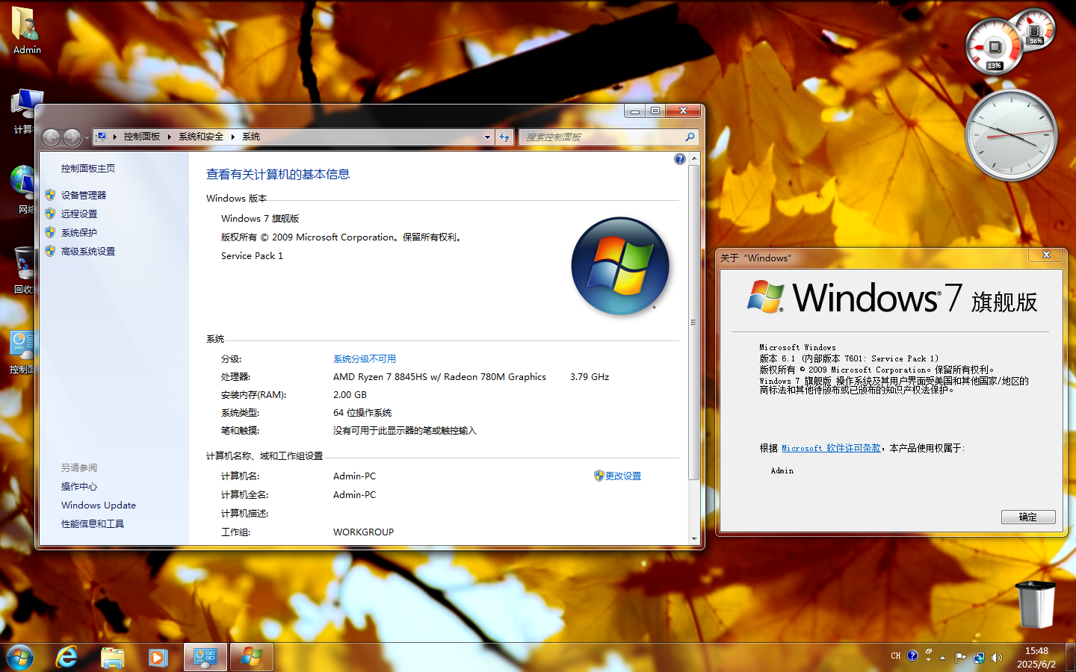Viewport: 1076px width, 672px height.
Task: Open Windows Explorer from the taskbar
Action: (x=112, y=657)
